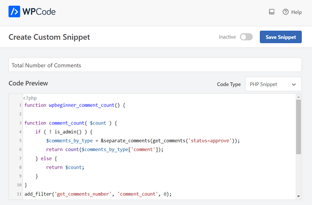Click the WPCode logo icon
Screen dimensions: 312x205
tap(14, 11)
